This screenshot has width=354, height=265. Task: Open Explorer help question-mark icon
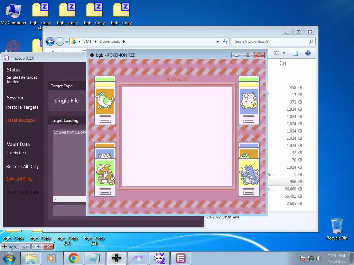point(308,53)
